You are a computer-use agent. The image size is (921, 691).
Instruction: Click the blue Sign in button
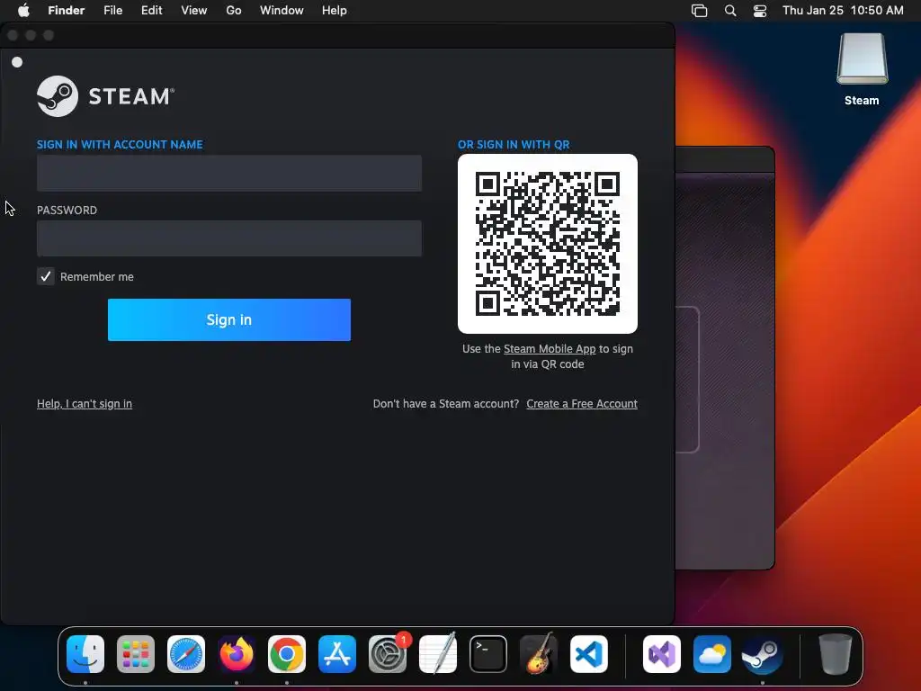(229, 319)
